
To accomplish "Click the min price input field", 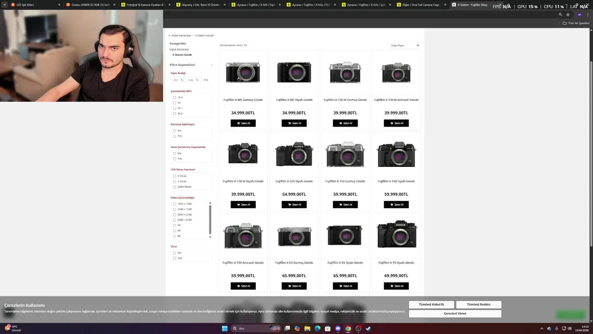I will (178, 80).
